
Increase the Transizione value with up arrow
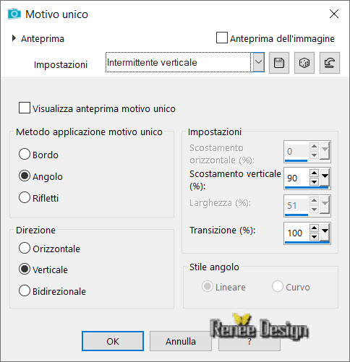coord(314,228)
